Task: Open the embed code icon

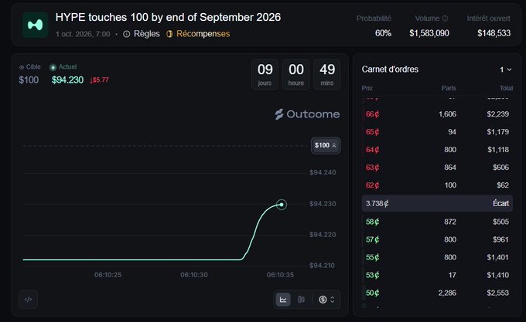Action: [x=29, y=300]
